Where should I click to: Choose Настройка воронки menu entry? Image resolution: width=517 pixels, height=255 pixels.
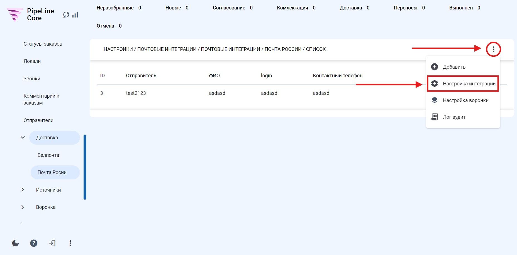click(x=463, y=100)
